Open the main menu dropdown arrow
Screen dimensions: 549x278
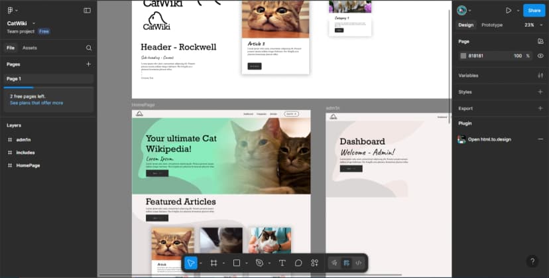(x=17, y=11)
